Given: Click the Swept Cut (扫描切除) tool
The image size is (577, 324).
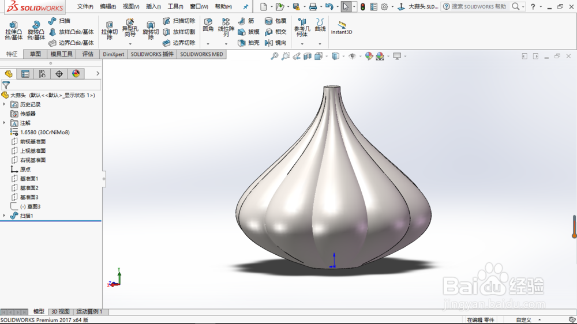Looking at the screenshot, I should 179,21.
